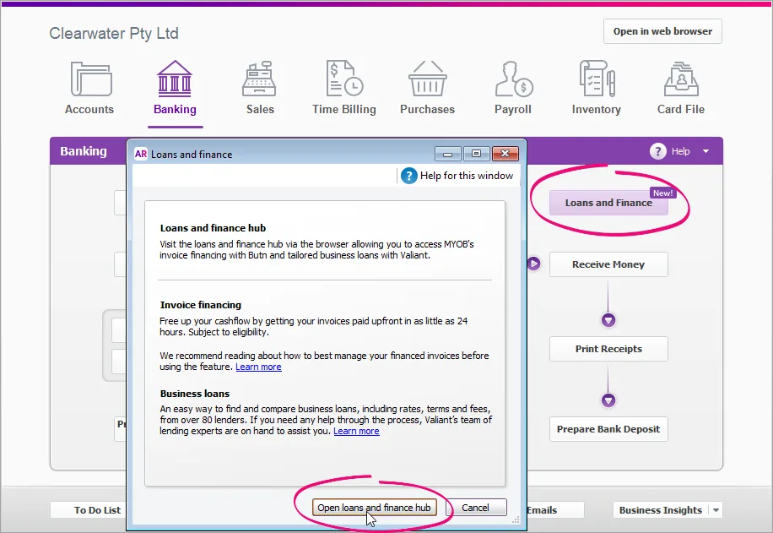Open Business Insights button
The height and width of the screenshot is (533, 773).
click(660, 510)
